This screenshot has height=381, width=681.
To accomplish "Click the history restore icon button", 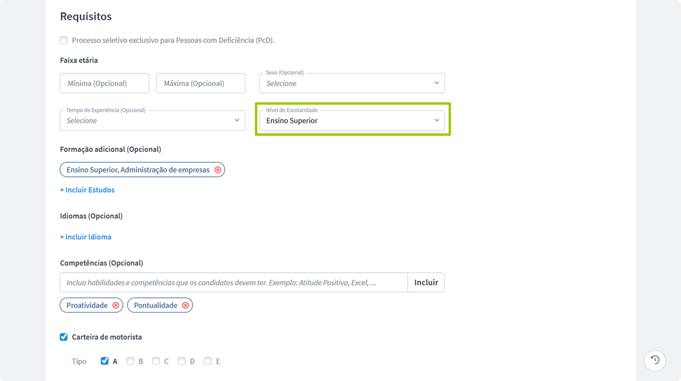I will tap(655, 360).
